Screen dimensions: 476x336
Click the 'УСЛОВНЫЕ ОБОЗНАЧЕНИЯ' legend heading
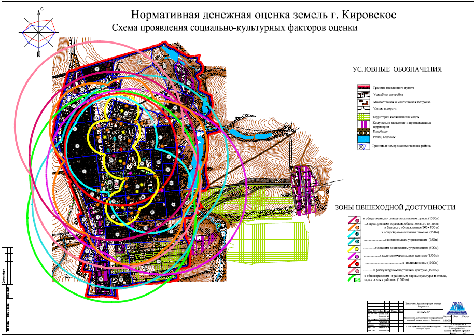(397, 69)
